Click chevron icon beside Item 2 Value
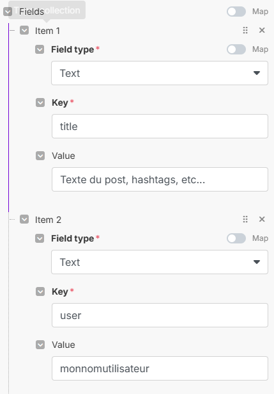Screen dimensions: 274x394 (x=40, y=345)
